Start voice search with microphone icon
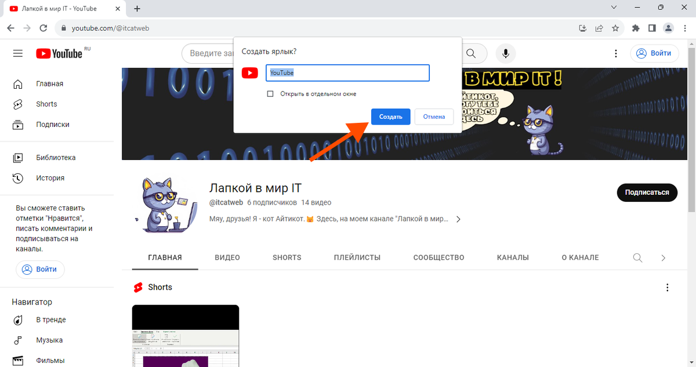 click(x=506, y=53)
